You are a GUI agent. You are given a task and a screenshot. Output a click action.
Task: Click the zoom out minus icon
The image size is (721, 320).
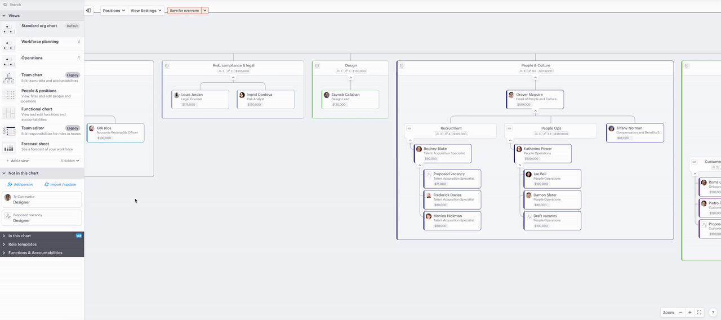tap(680, 312)
